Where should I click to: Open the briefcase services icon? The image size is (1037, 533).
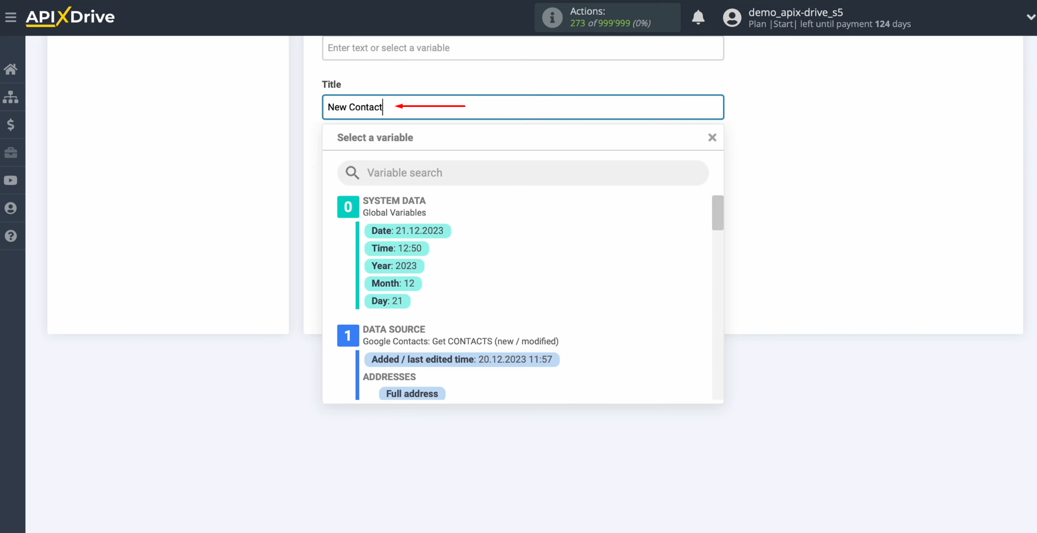[12, 152]
